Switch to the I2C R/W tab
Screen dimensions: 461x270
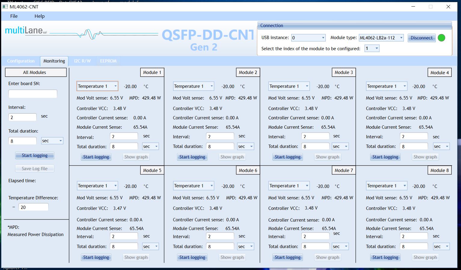tap(82, 61)
